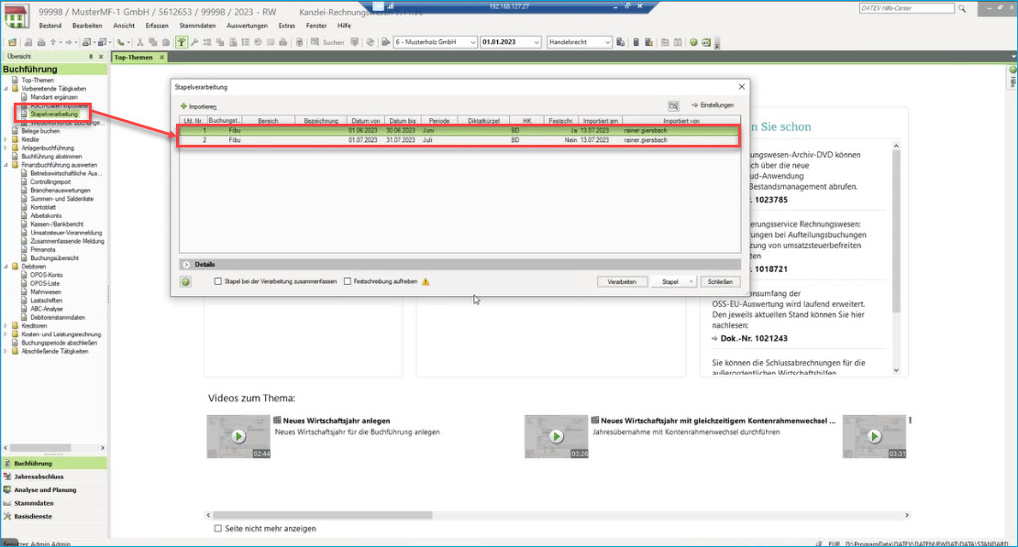Viewport: 1018px width, 547px height.
Task: Click the book icon in the toolbar
Action: point(678,42)
